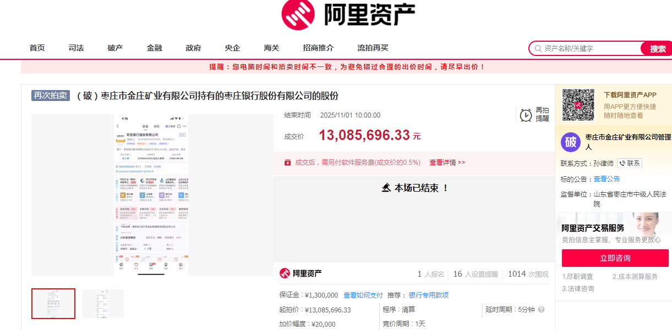Click the 1 人报名 count
This screenshot has width=672, height=330.
point(431,274)
